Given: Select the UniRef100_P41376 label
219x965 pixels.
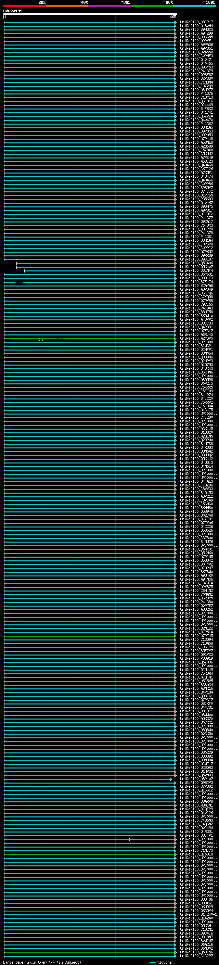Looking at the screenshot, I should (x=196, y=94).
